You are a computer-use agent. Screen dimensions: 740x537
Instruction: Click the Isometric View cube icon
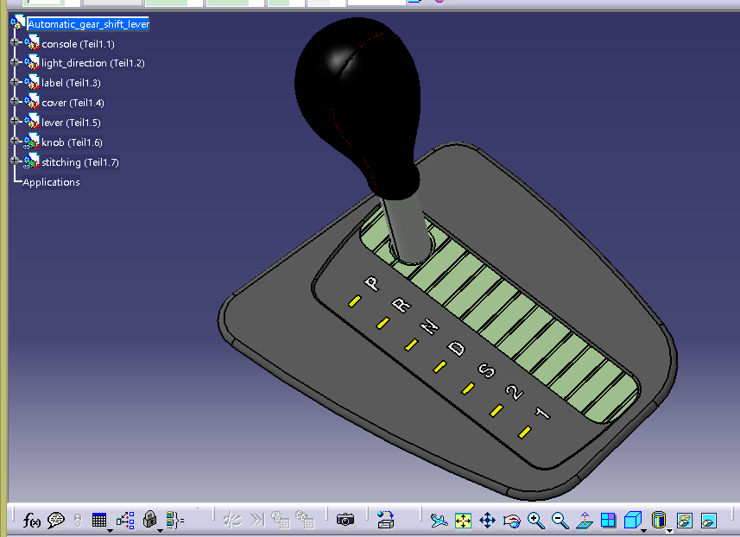pos(632,520)
